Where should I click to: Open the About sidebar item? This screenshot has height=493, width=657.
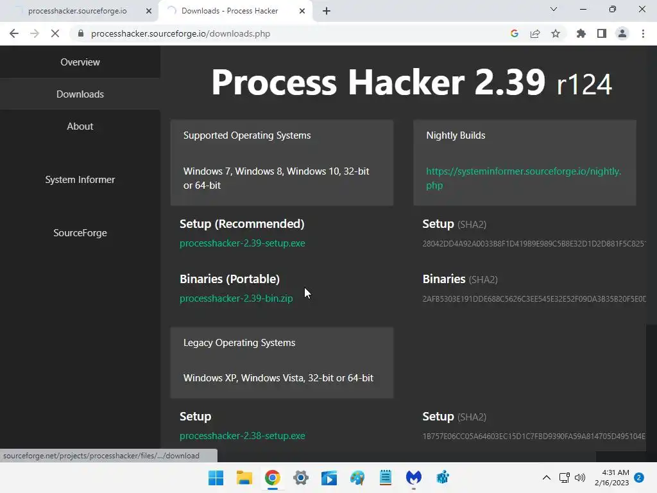coord(80,126)
